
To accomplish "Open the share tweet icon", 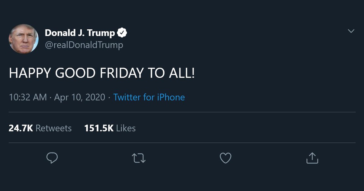I will 312,158.
